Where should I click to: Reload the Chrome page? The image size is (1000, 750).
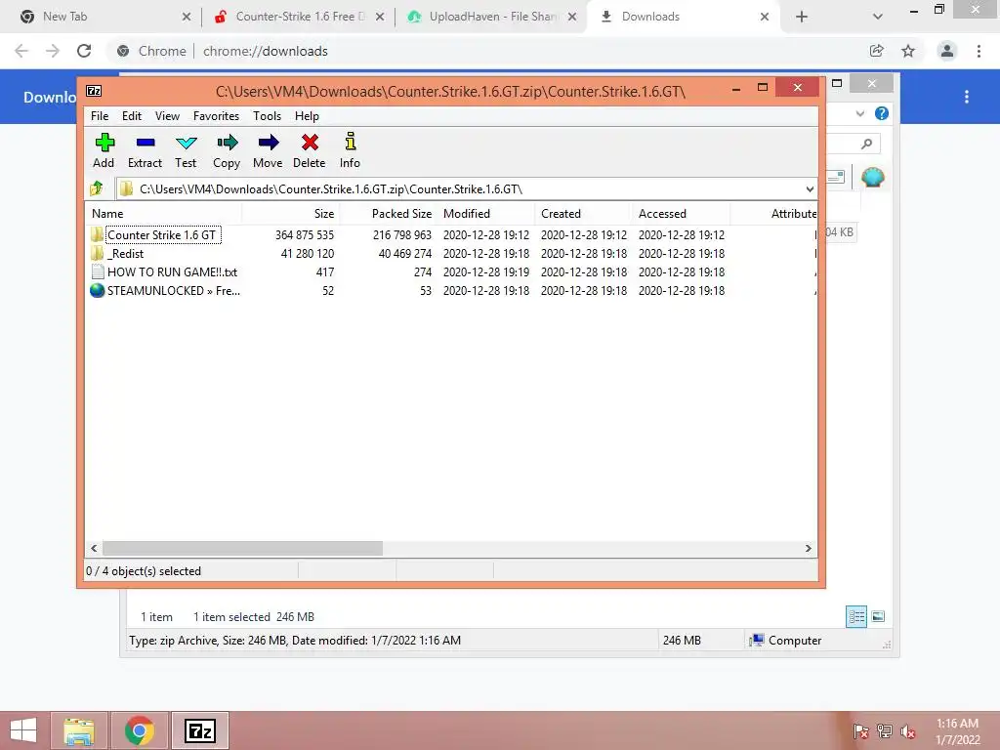pos(84,51)
